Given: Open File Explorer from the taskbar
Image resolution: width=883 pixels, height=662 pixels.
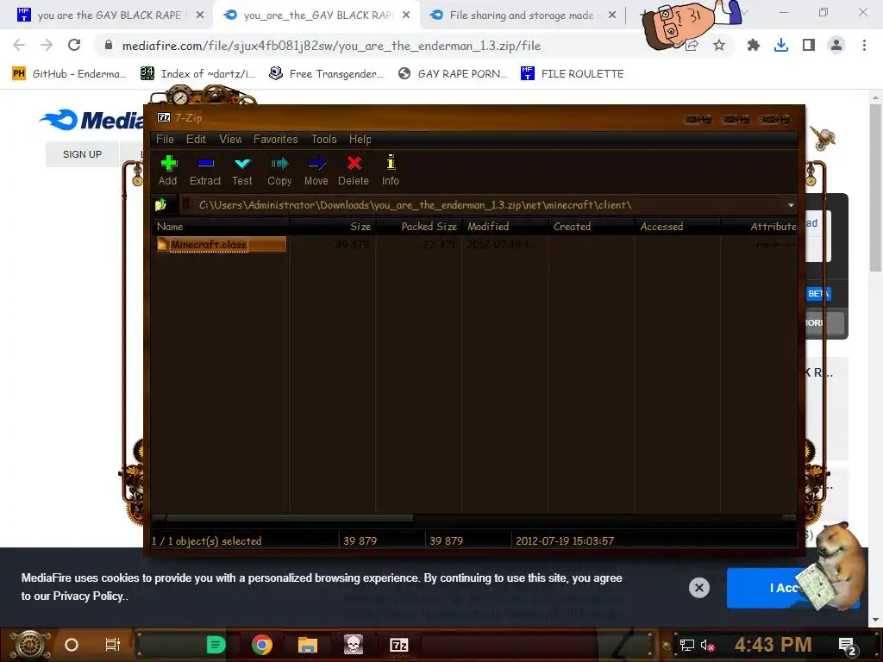Looking at the screenshot, I should (308, 645).
